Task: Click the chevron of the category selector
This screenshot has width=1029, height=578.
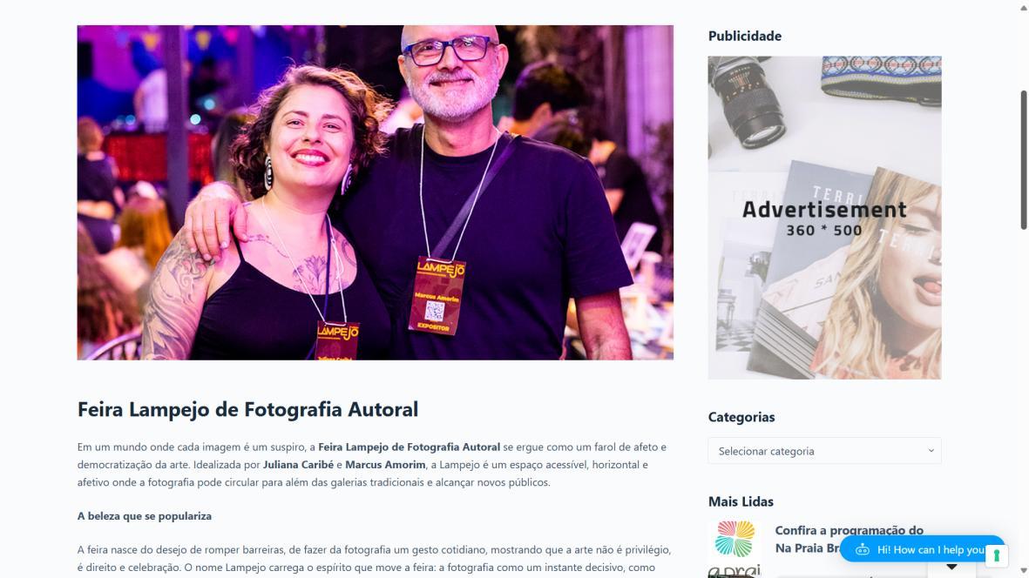Action: 931,451
